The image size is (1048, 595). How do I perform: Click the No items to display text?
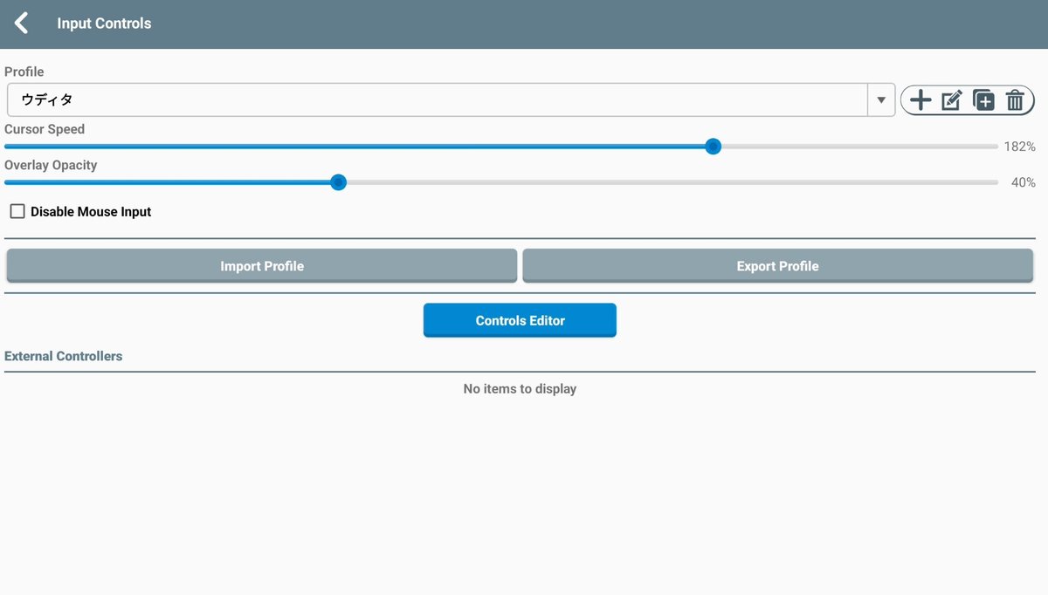point(520,388)
